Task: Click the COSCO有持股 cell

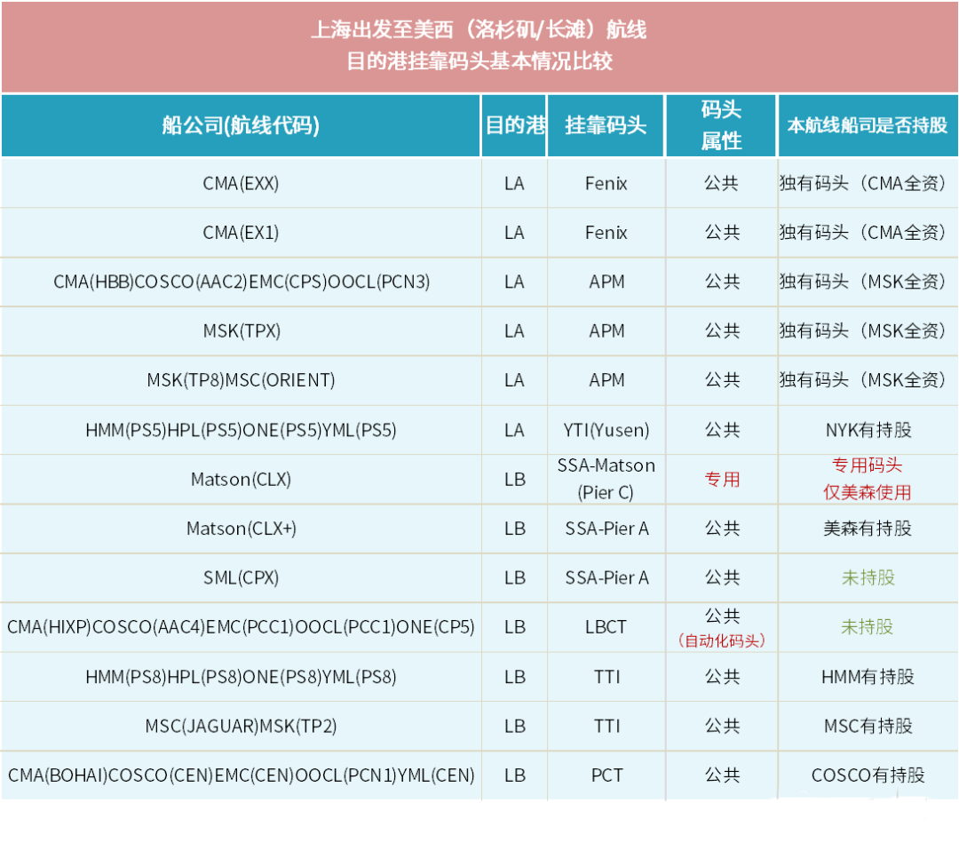Action: (868, 775)
